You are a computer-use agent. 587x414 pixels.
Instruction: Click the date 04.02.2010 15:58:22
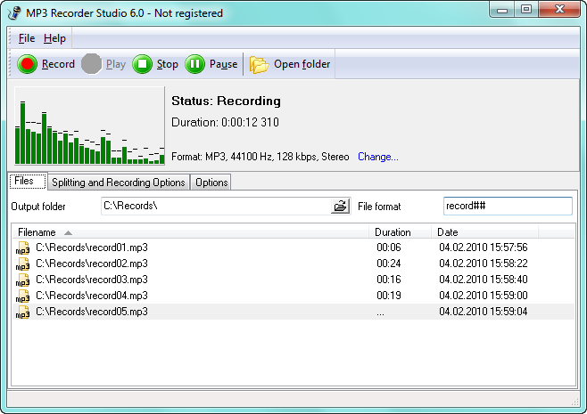click(484, 264)
